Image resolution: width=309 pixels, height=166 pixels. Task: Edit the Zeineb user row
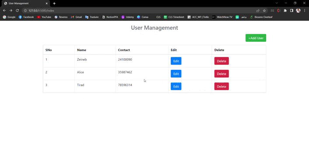[176, 61]
